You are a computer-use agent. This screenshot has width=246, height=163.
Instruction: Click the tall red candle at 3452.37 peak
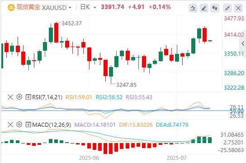[x=57, y=33]
